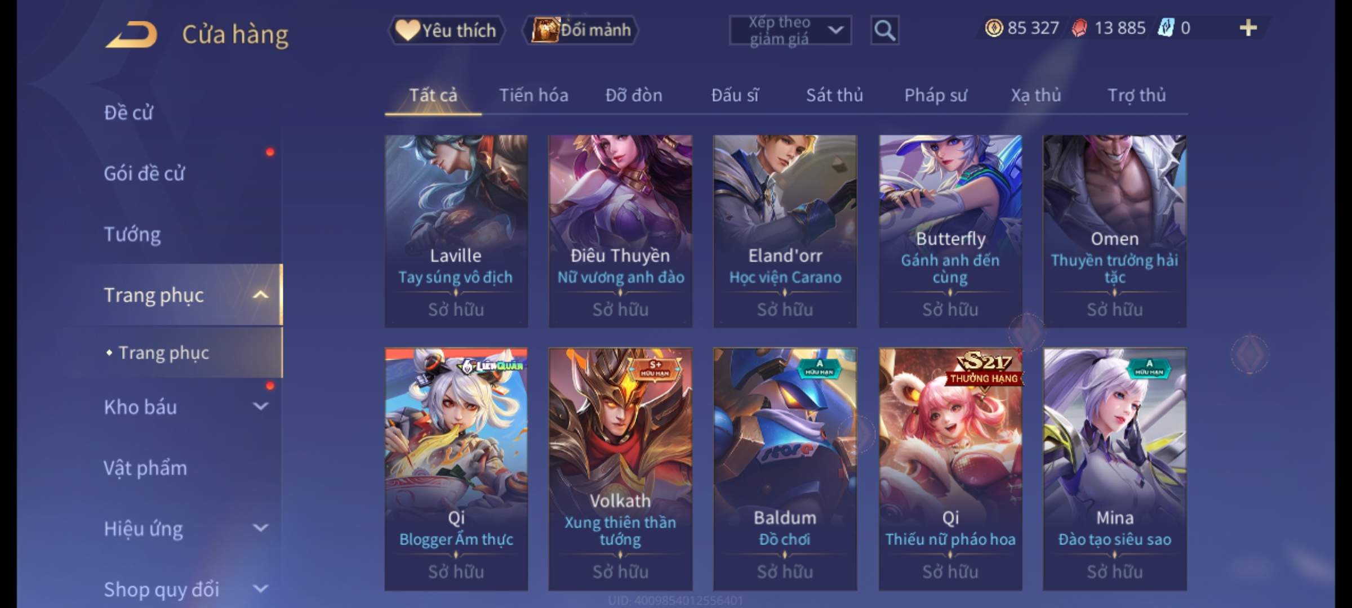Viewport: 1352px width, 608px height.
Task: Select the Volkath Xung thiên thần tướng skin
Action: pos(620,469)
